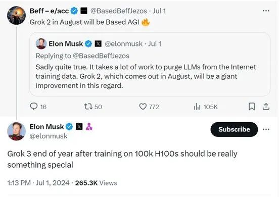Visit the @BasedBeffJezos handle link
This screenshot has width=280, height=197.
pyautogui.click(x=119, y=11)
